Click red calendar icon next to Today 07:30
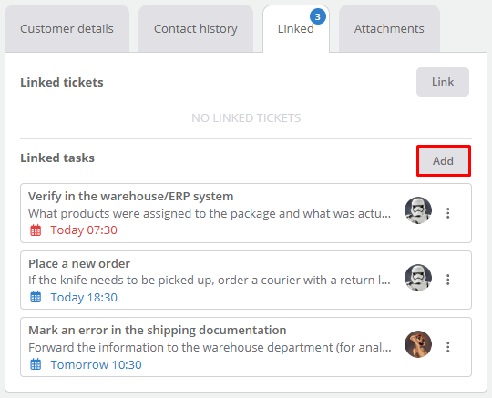The height and width of the screenshot is (398, 492). point(36,230)
